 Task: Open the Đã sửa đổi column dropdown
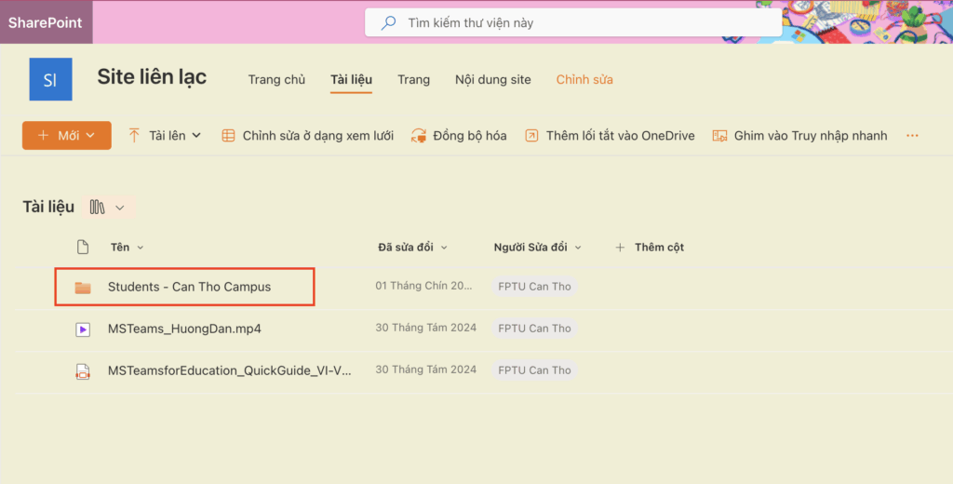[x=412, y=247]
